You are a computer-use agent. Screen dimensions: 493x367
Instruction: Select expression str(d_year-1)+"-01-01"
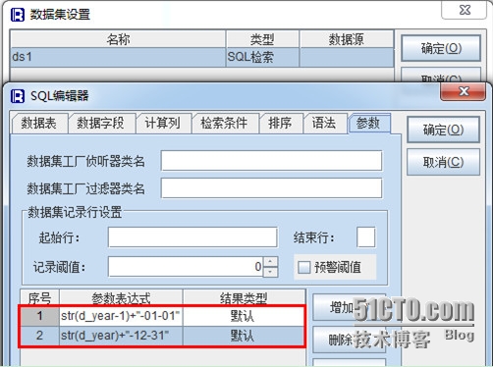(121, 316)
